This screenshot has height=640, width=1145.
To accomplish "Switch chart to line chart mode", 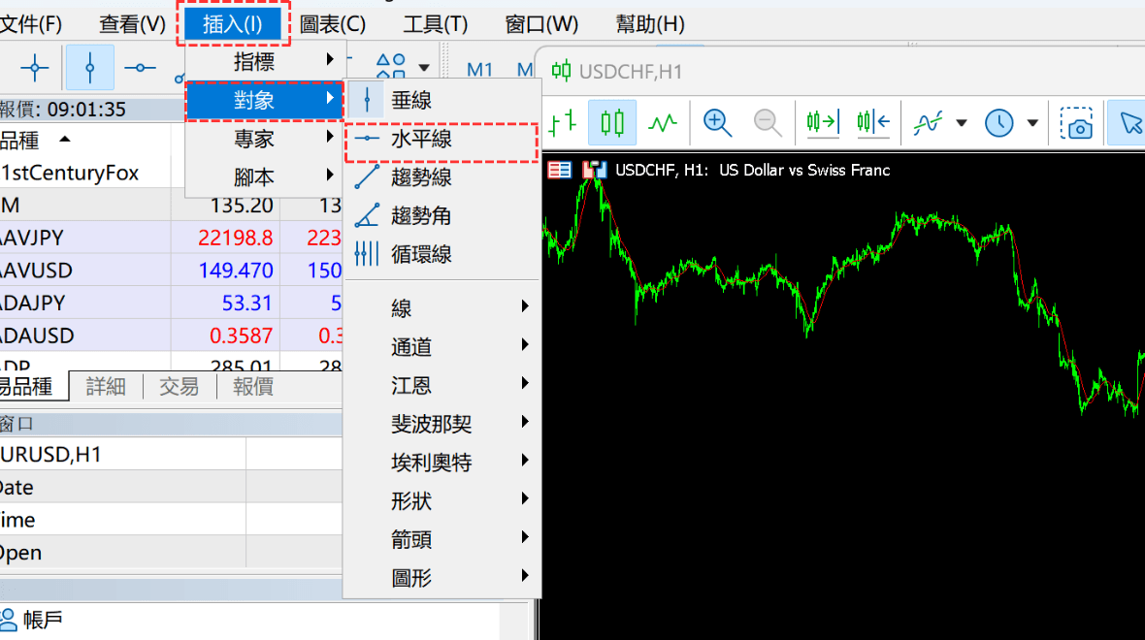I will [x=663, y=122].
